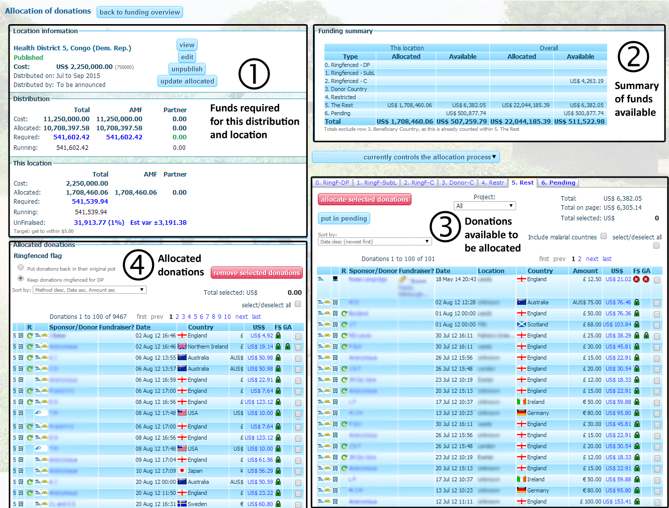This screenshot has height=508, width=669.
Task: Click the red X icon in F$ column
Action: pyautogui.click(x=636, y=279)
